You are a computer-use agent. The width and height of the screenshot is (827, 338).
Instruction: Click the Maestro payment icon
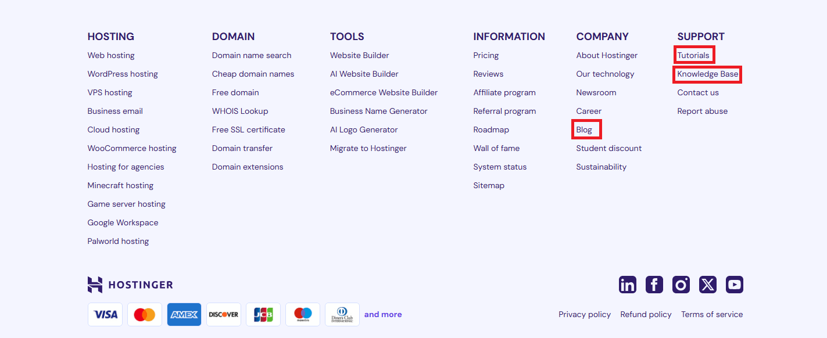[303, 314]
